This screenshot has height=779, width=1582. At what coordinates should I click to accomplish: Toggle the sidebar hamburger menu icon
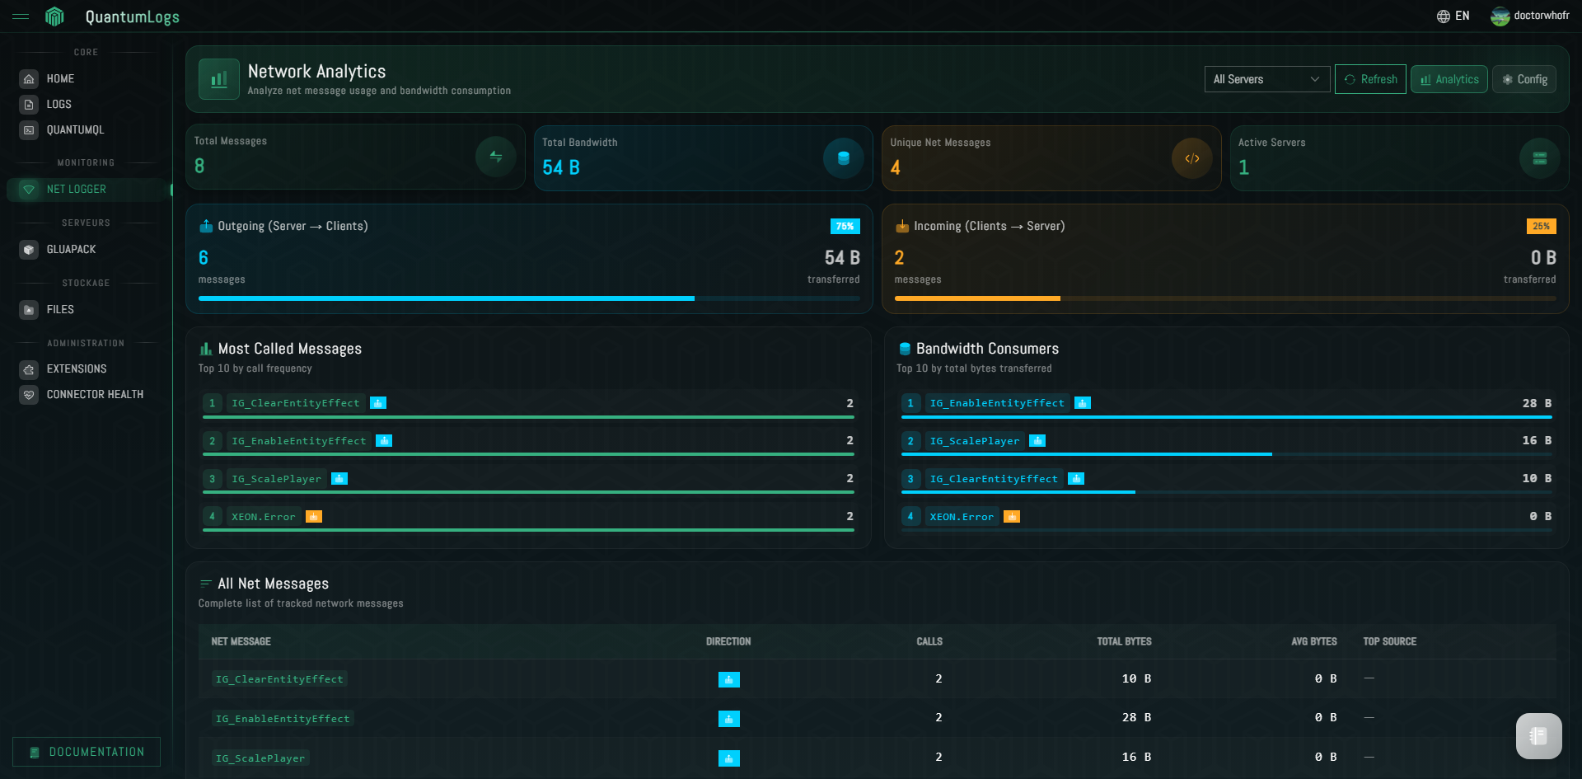point(21,16)
